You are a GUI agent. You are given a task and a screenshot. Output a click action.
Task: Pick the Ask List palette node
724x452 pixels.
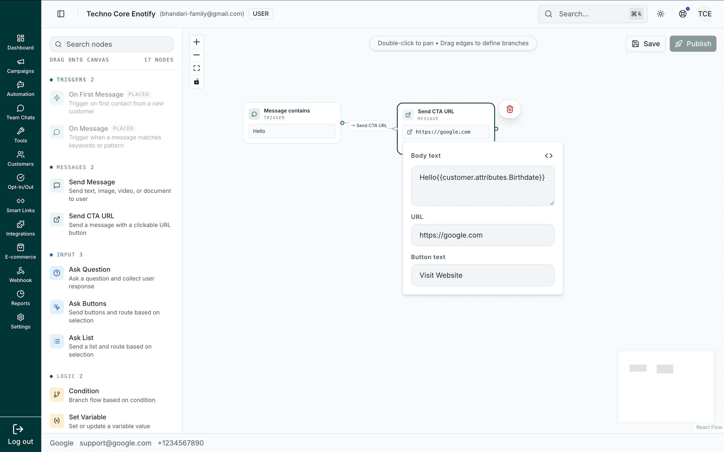click(x=112, y=346)
